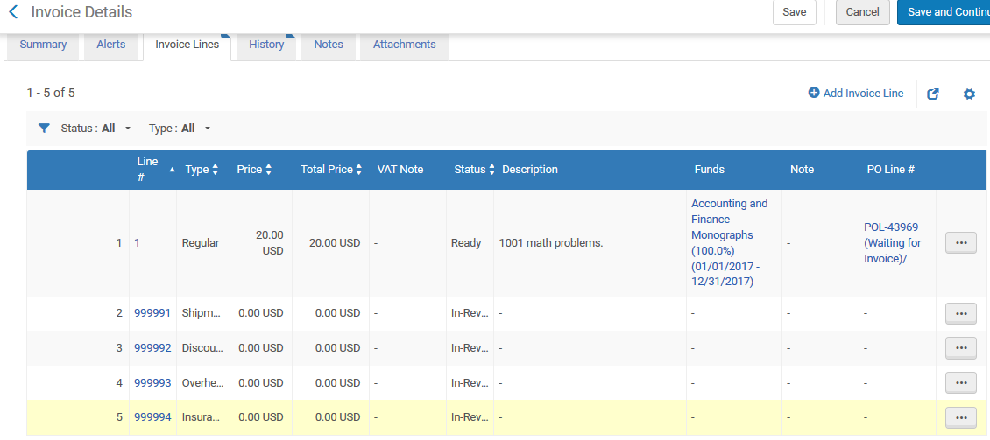This screenshot has width=990, height=440.
Task: Click '1001 math problems.' description cell
Action: coord(550,242)
